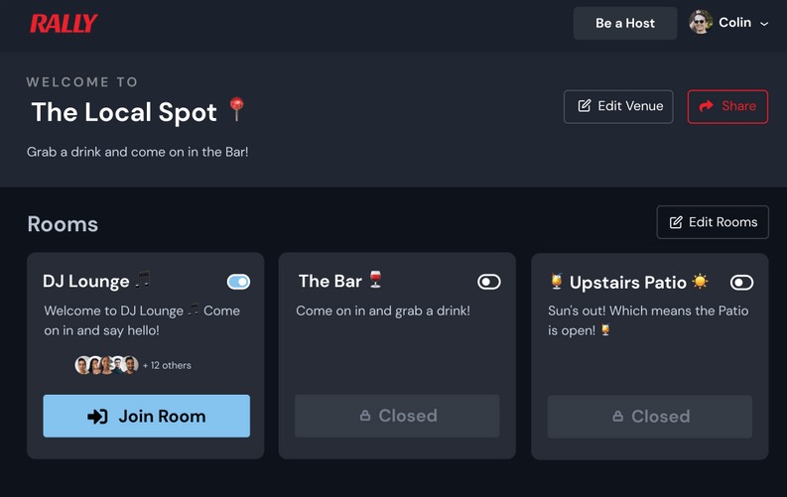Click the pencil icon in Edit Venue
Viewport: 787px width, 497px height.
[x=585, y=106]
